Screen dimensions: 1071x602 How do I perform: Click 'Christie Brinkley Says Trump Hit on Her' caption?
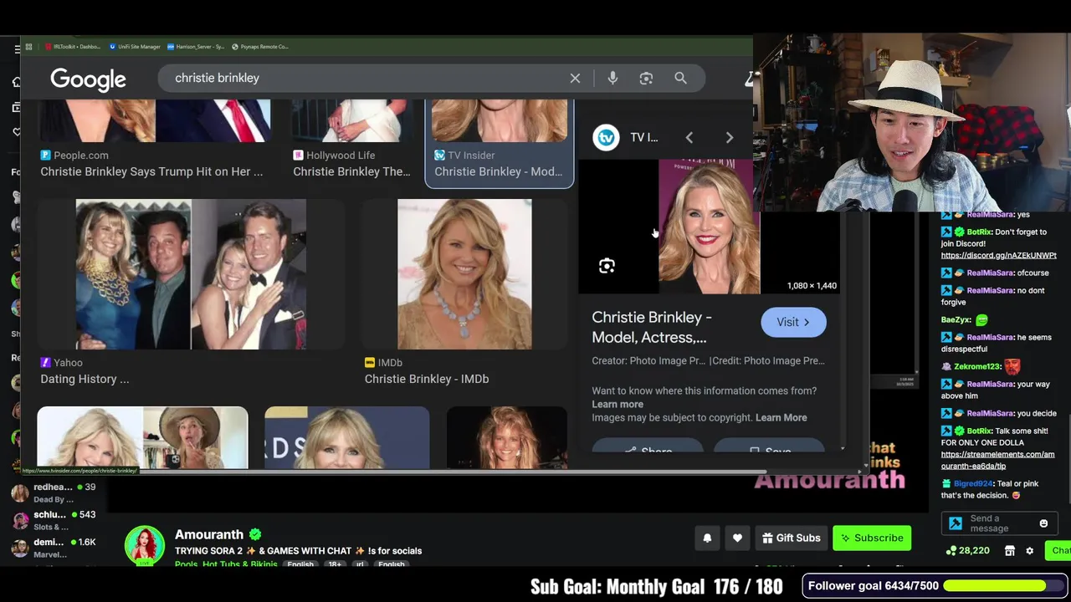click(151, 171)
